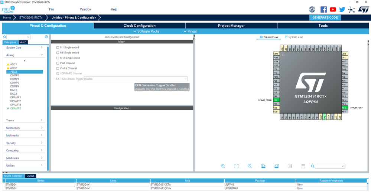Open the File menu

click(52, 9)
